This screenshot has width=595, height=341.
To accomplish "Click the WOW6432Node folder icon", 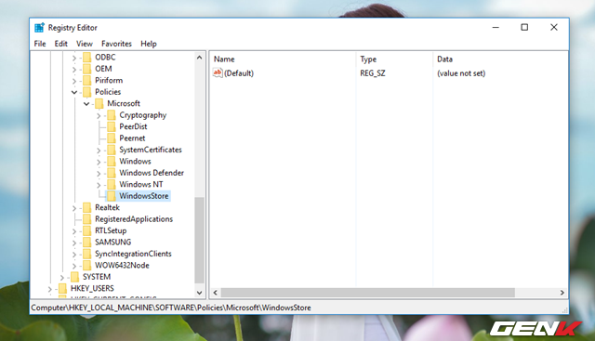I will click(x=87, y=266).
